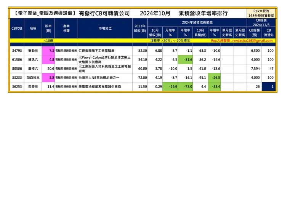This screenshot has width=282, height=199.
Task: Click capital cell 11.4
Action: pyautogui.click(x=48, y=87)
